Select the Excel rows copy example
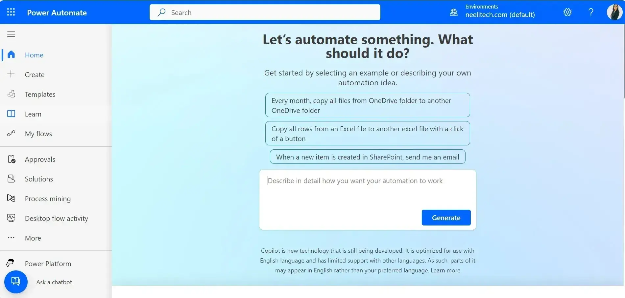This screenshot has height=298, width=625. (x=368, y=133)
